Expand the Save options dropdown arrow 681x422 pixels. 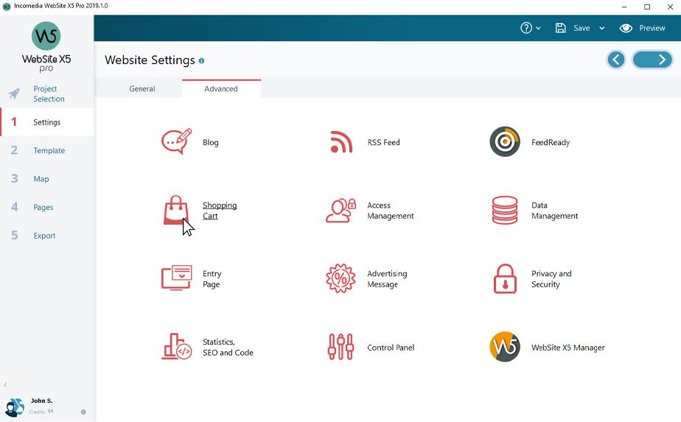click(602, 28)
